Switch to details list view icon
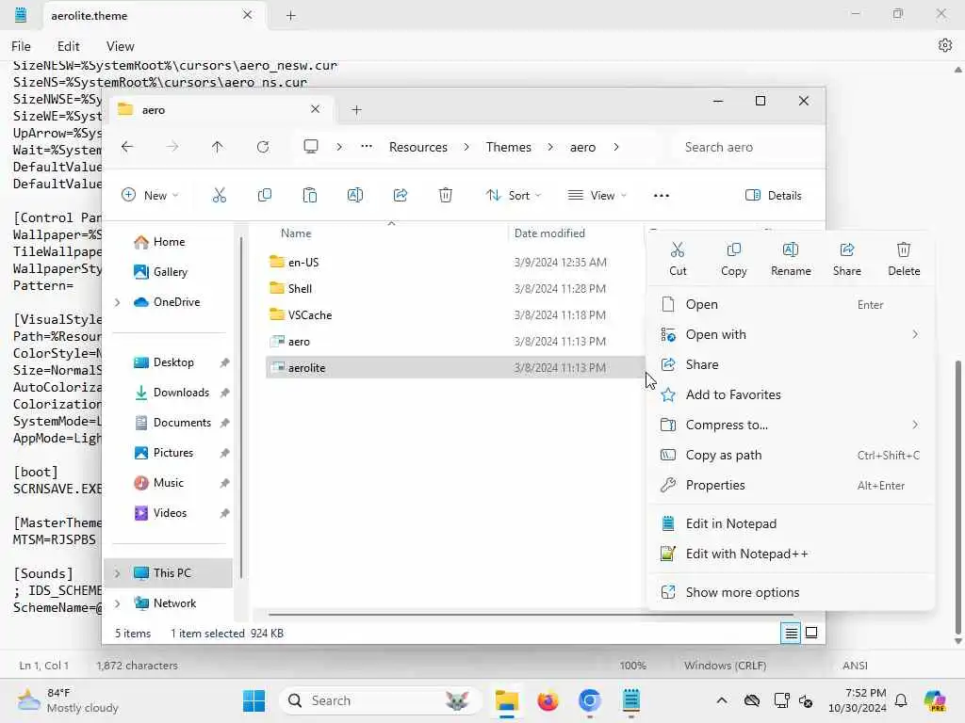The image size is (965, 723). pyautogui.click(x=792, y=633)
